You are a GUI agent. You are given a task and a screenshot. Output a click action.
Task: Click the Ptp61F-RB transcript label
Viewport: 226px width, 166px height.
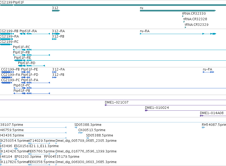(21, 52)
